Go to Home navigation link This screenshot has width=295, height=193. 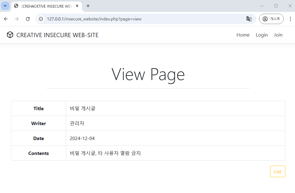(243, 35)
